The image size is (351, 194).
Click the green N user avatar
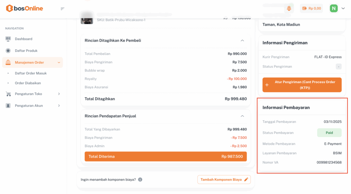[x=334, y=8]
